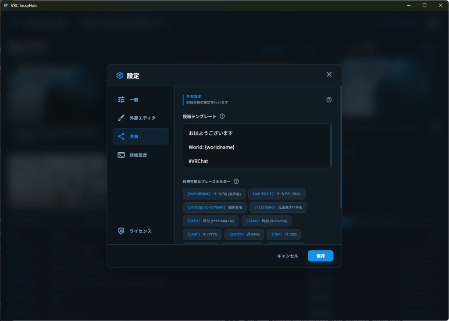Insert the {date} placeholder chip

point(211,221)
